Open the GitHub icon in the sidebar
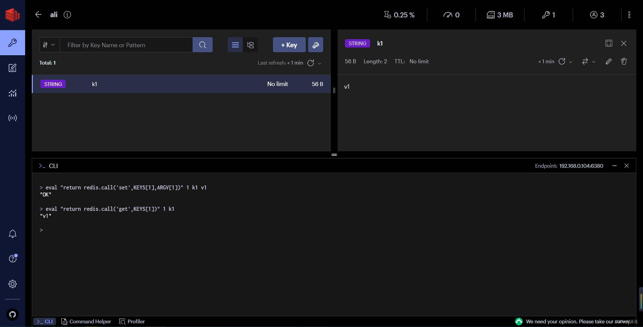643x327 pixels. coord(12,314)
